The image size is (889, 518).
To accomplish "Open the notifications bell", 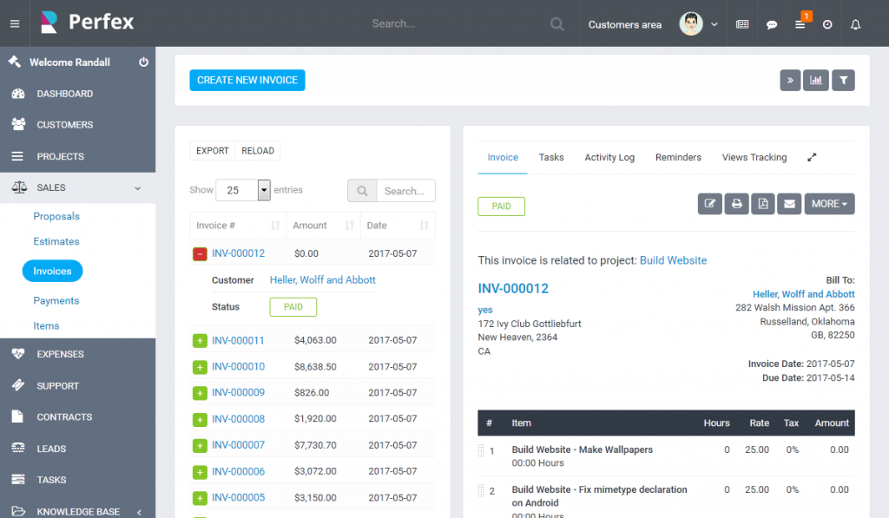I will pyautogui.click(x=855, y=23).
